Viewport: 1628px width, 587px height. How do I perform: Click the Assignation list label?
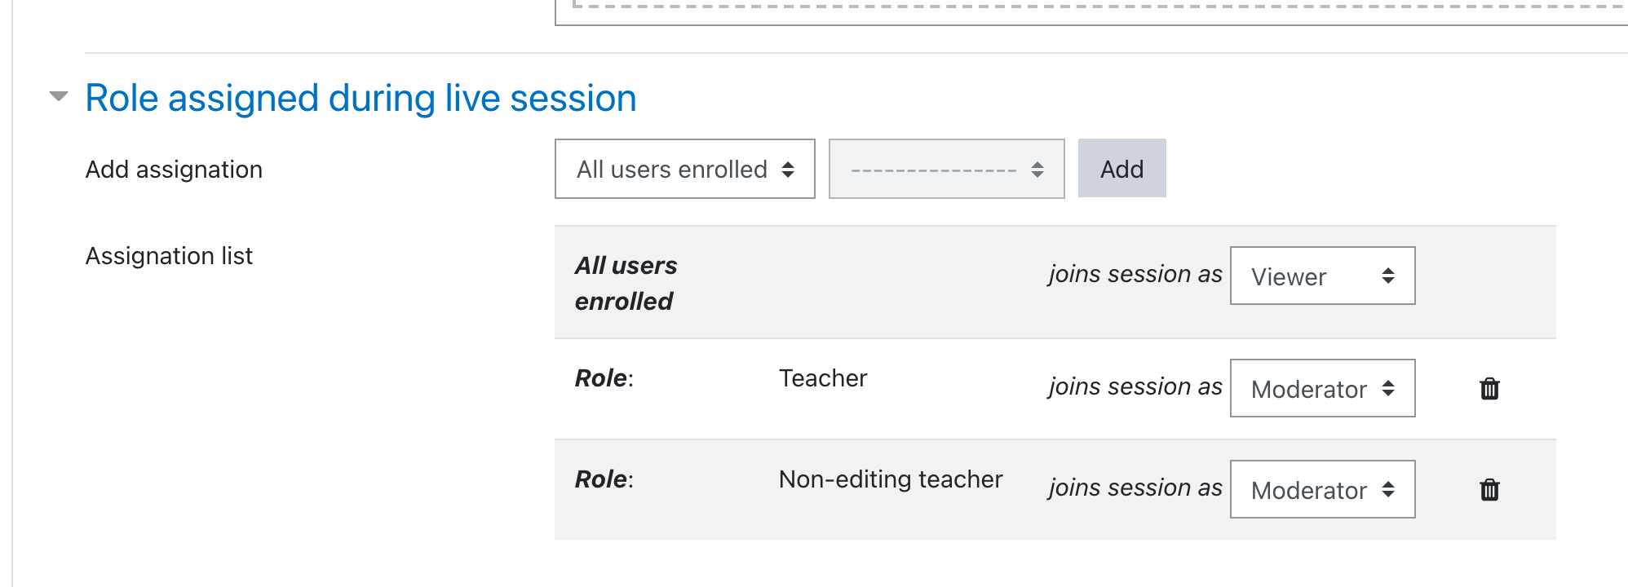(169, 256)
